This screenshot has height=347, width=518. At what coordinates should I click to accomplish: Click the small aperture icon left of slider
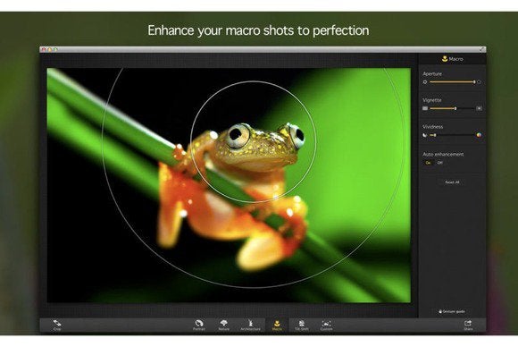[x=425, y=81]
